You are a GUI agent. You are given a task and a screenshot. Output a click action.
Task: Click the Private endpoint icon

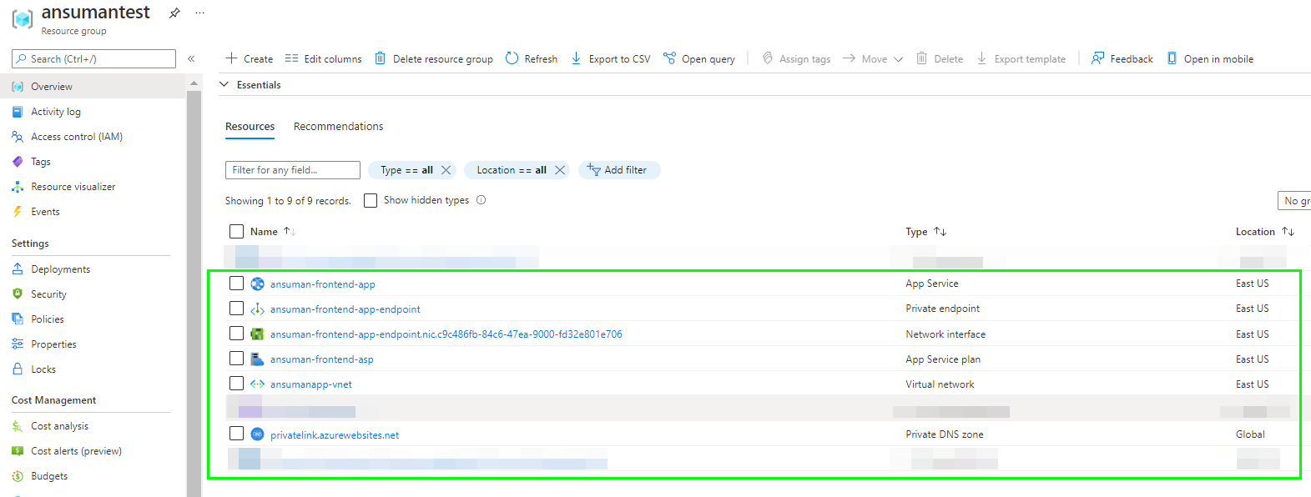(x=257, y=309)
